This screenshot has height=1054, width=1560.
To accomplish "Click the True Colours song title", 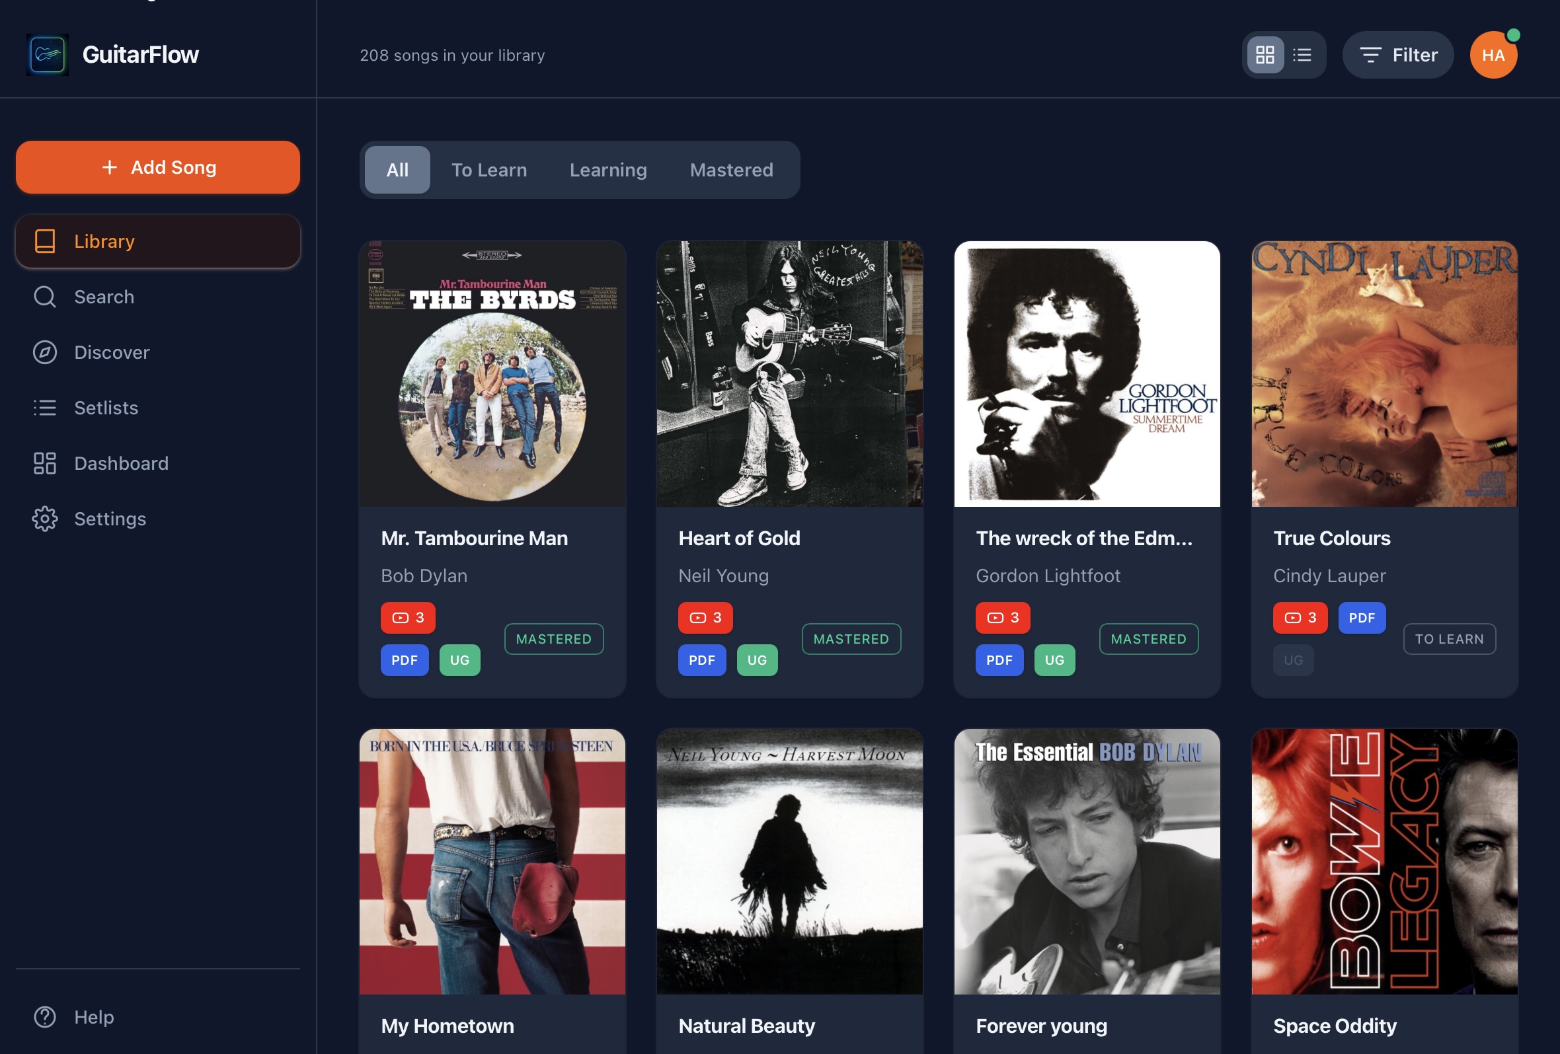I will [1332, 538].
